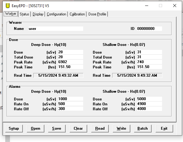
Task: Click Shallow Rate On alarm field 4900
Action: [149, 104]
